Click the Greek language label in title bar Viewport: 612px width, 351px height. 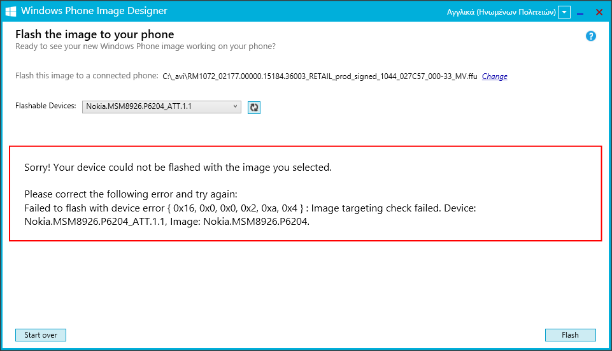click(501, 12)
